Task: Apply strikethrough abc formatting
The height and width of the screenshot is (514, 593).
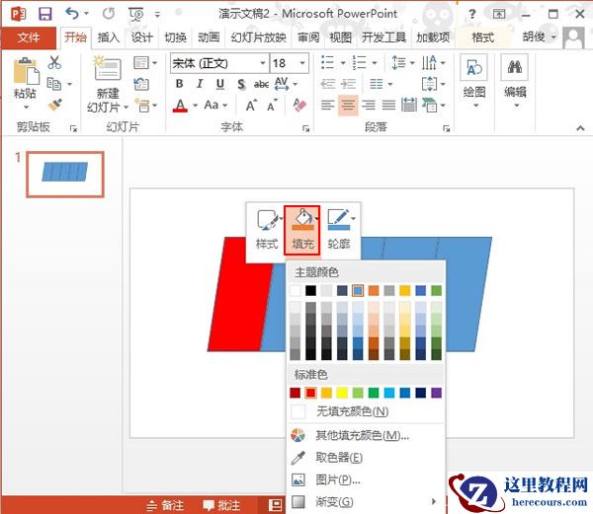Action: [x=261, y=84]
